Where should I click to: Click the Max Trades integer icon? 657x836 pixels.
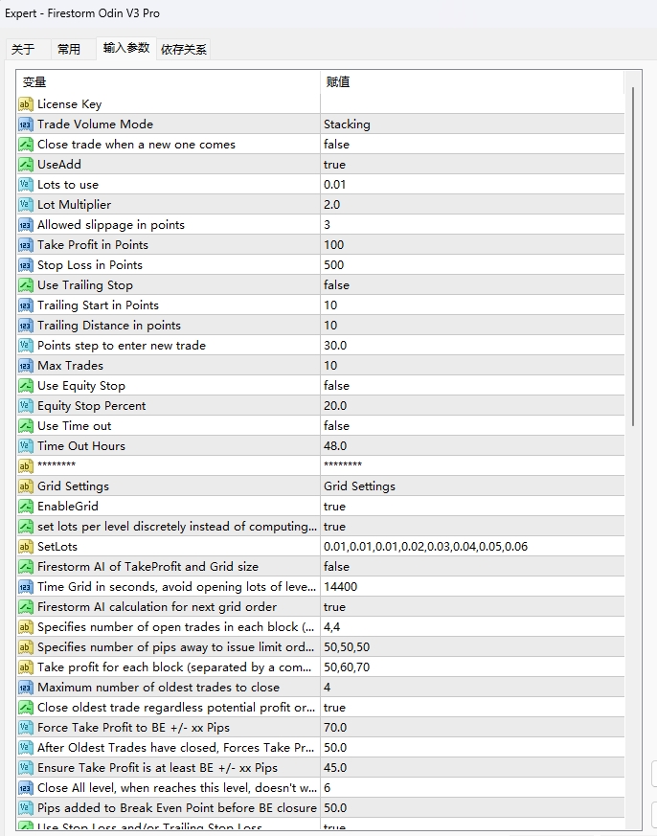coord(26,365)
